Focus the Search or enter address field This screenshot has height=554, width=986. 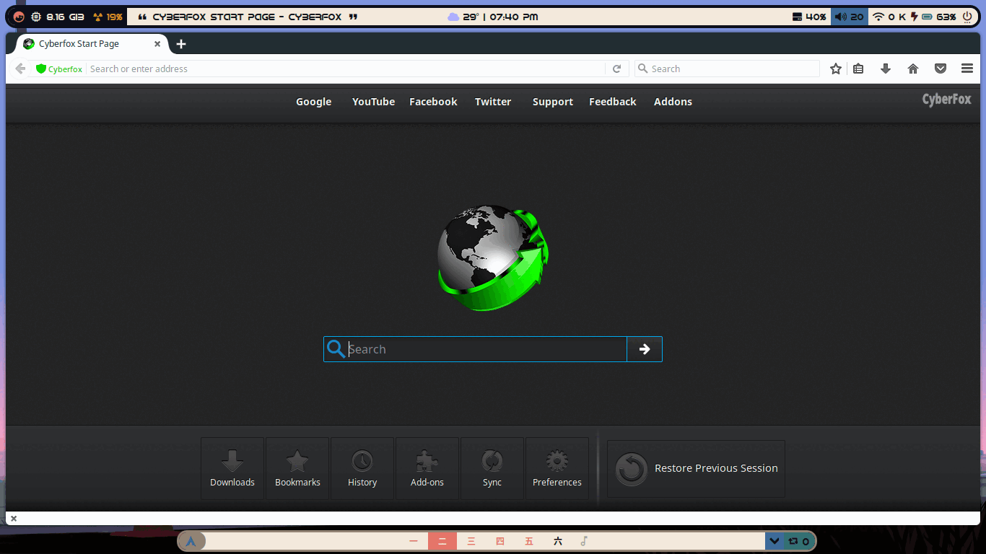346,69
